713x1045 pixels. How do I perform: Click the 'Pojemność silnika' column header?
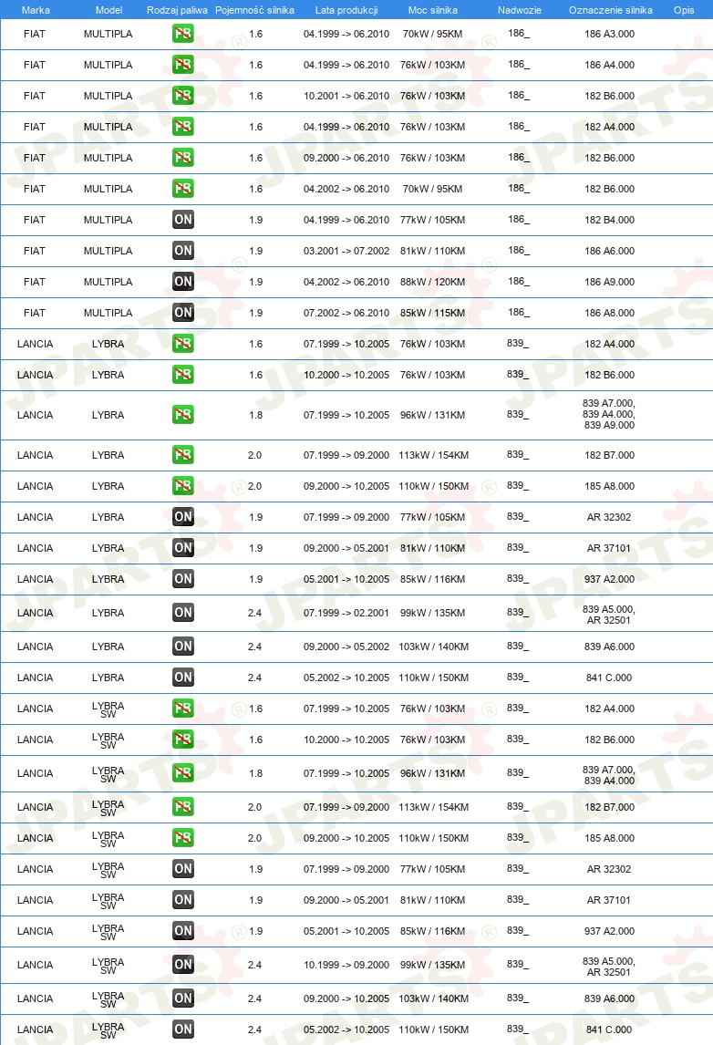(x=254, y=10)
